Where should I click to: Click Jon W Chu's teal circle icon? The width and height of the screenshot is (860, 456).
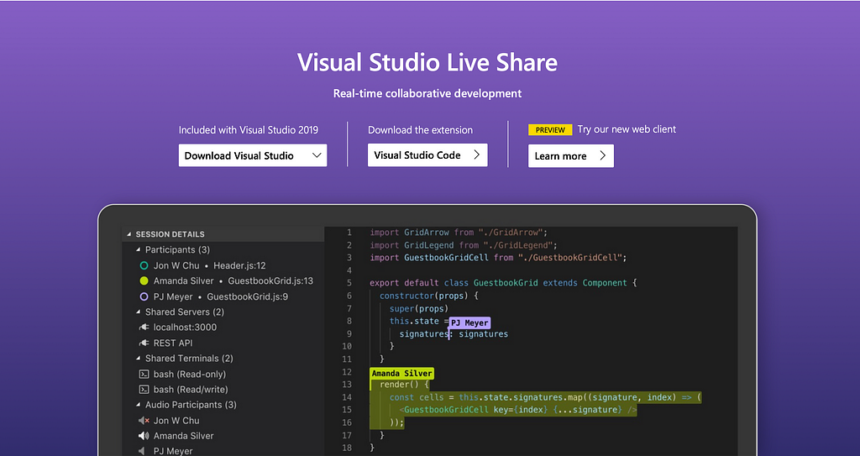coord(144,265)
